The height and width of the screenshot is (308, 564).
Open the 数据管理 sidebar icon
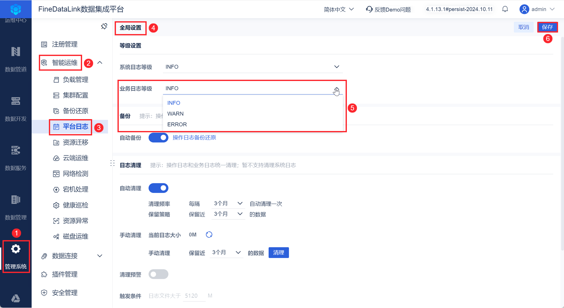pyautogui.click(x=16, y=199)
